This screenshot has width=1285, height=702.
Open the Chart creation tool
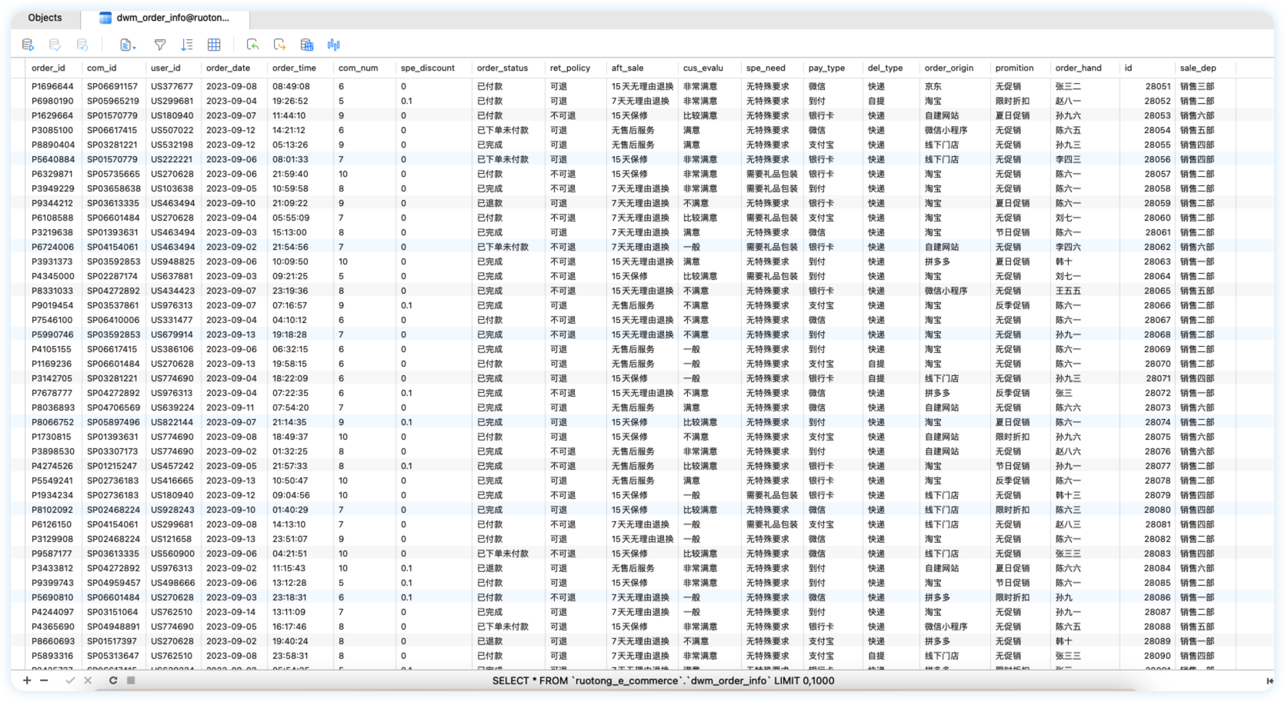(x=333, y=45)
